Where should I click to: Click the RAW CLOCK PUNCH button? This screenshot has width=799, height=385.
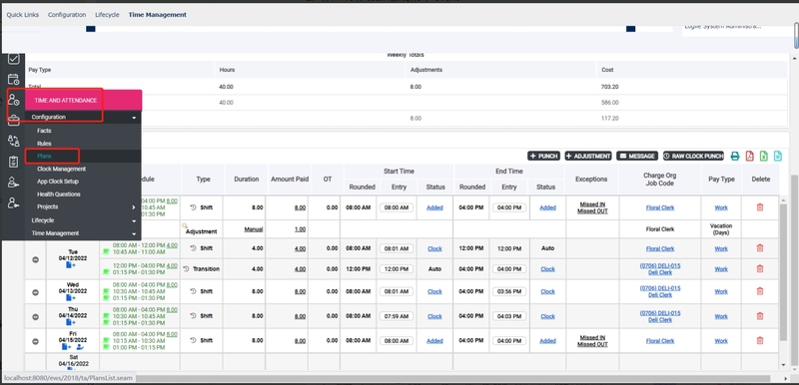click(693, 157)
